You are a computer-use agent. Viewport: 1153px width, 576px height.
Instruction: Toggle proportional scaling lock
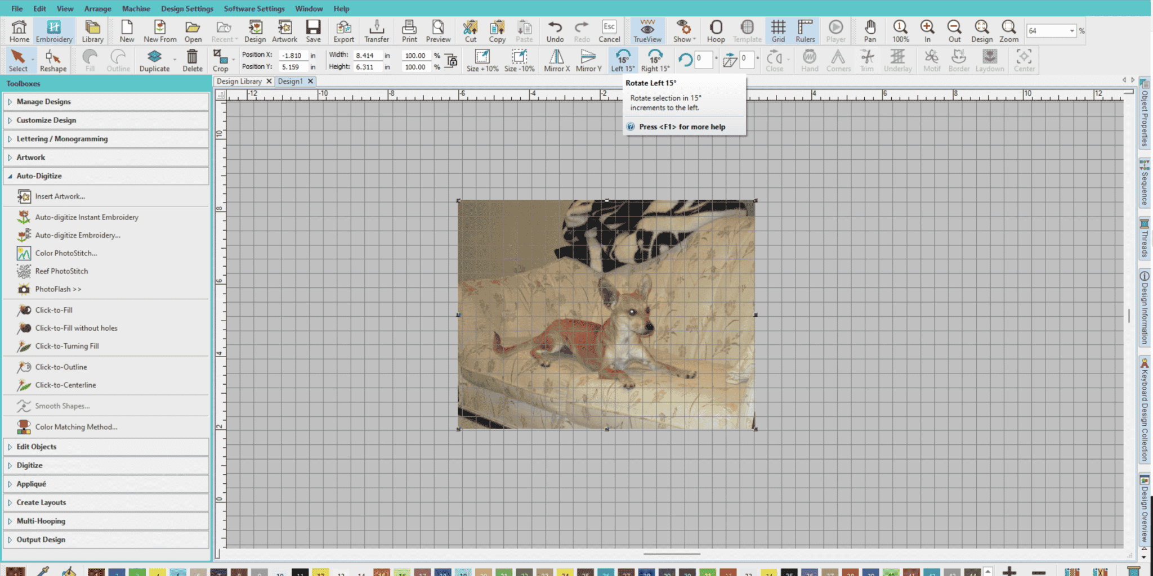coord(451,61)
